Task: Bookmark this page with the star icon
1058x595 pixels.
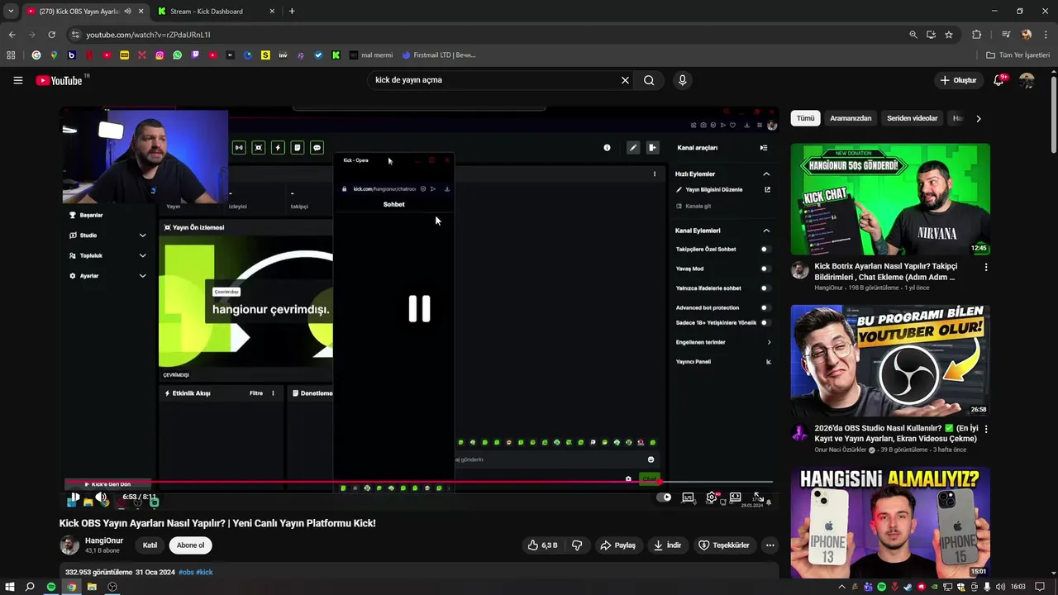Action: click(949, 35)
